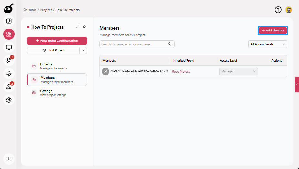Open the dashboard layout icon in sidebar
This screenshot has height=169, width=299.
[9, 21]
